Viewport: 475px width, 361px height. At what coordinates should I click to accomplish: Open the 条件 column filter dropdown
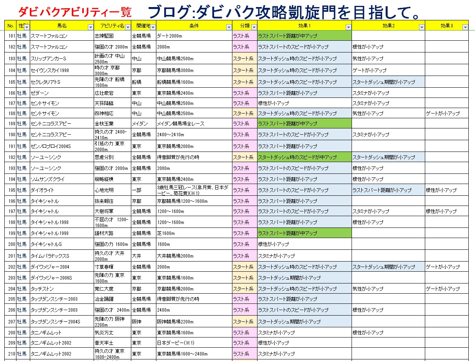point(229,27)
